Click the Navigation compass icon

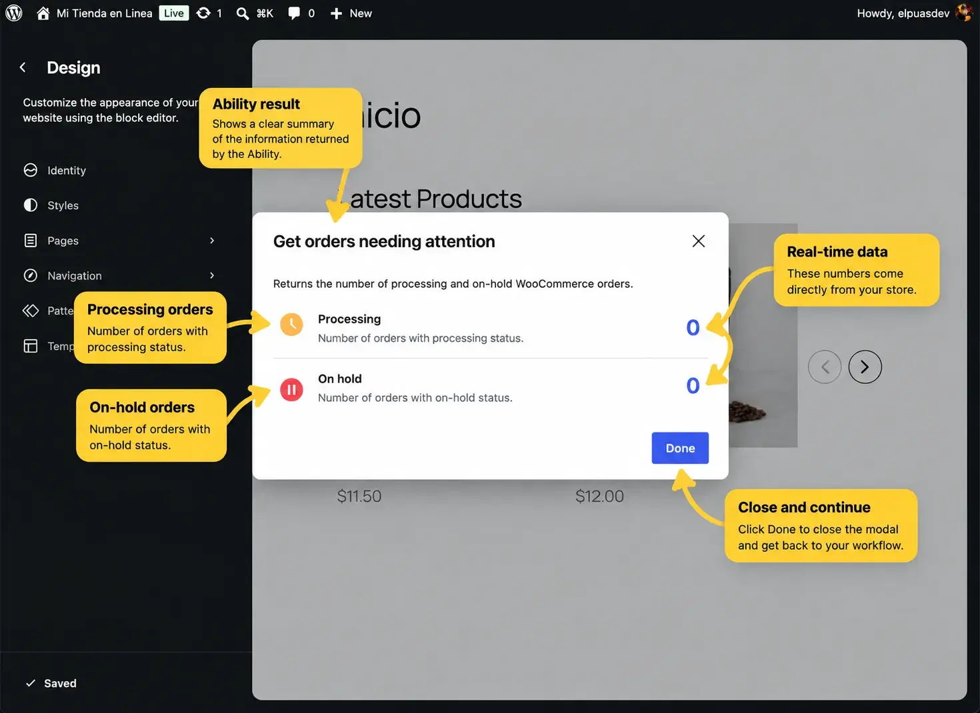tap(31, 276)
